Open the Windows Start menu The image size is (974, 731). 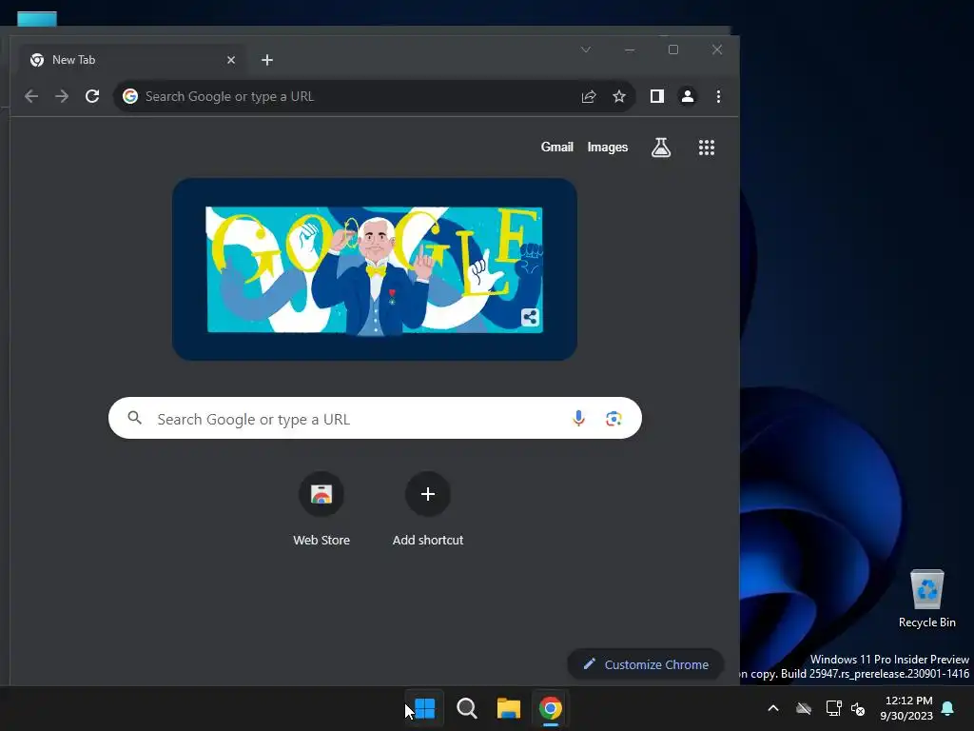pyautogui.click(x=425, y=708)
